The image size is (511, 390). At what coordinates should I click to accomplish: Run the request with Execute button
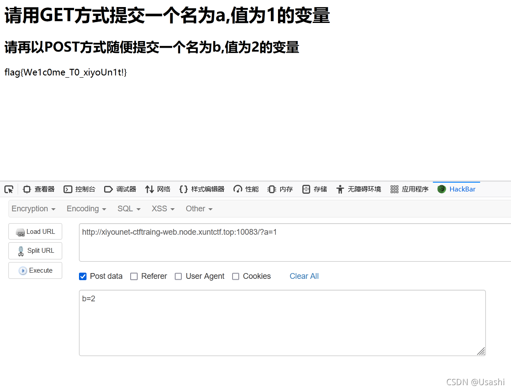[35, 270]
